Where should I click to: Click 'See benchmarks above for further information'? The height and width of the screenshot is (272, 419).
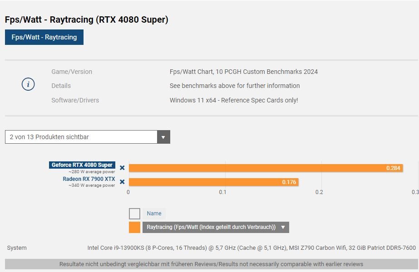coord(235,86)
